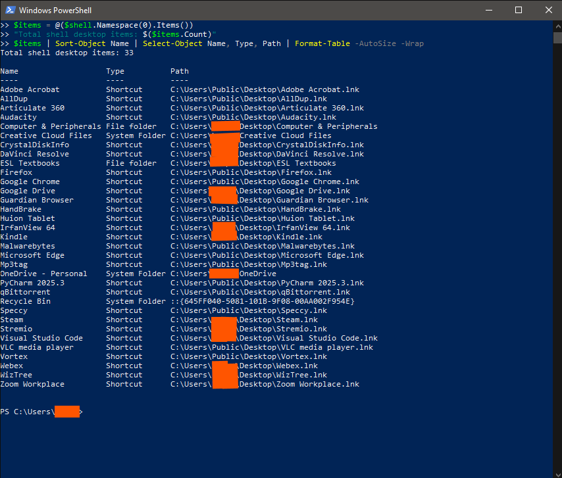Click the 'Webex' name entry
The image size is (562, 478).
[12, 366]
